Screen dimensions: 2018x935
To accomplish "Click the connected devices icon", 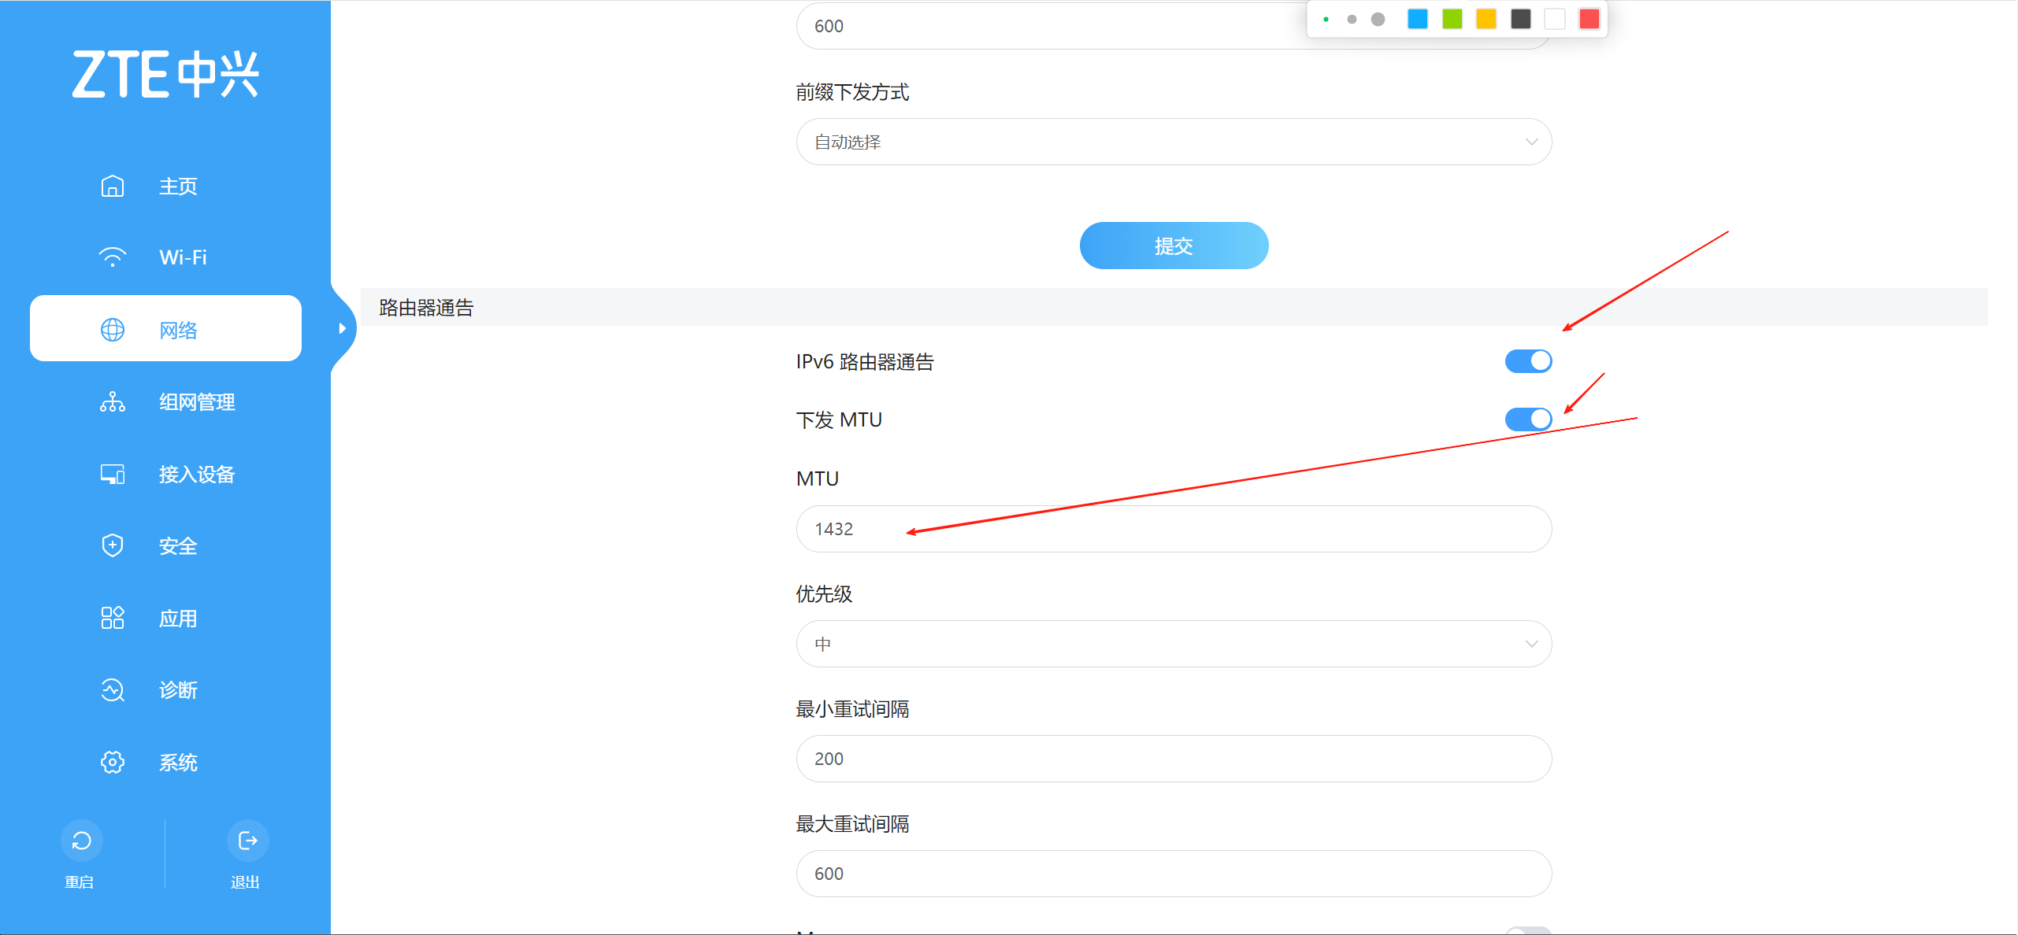I will point(113,475).
